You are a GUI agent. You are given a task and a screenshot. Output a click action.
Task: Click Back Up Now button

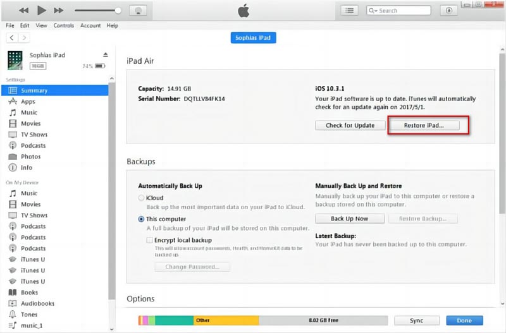(350, 219)
